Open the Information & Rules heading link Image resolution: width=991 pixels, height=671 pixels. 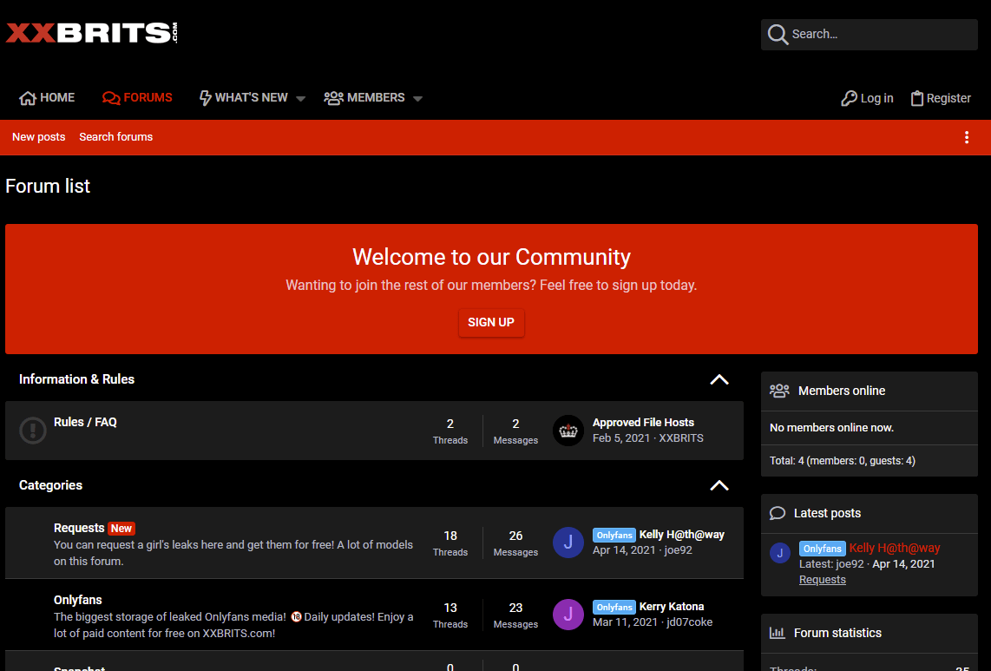pos(76,379)
